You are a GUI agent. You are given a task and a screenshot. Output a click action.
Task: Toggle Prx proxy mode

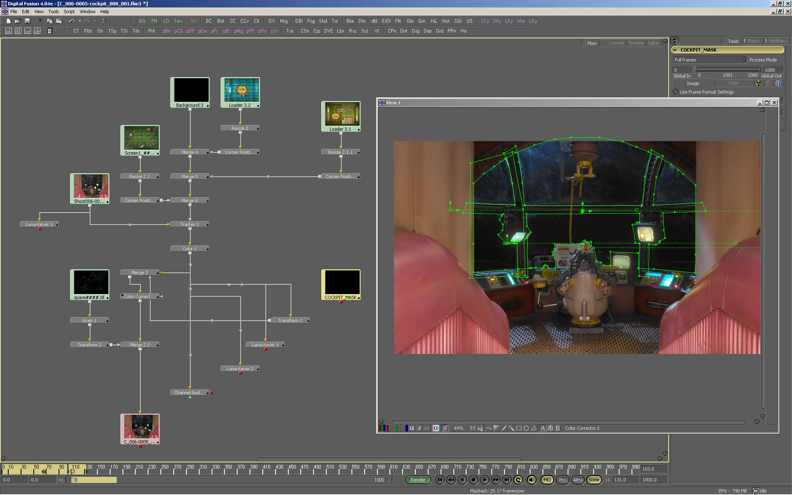click(562, 480)
